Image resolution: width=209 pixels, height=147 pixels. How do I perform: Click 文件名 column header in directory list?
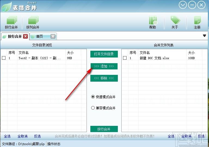(24, 53)
